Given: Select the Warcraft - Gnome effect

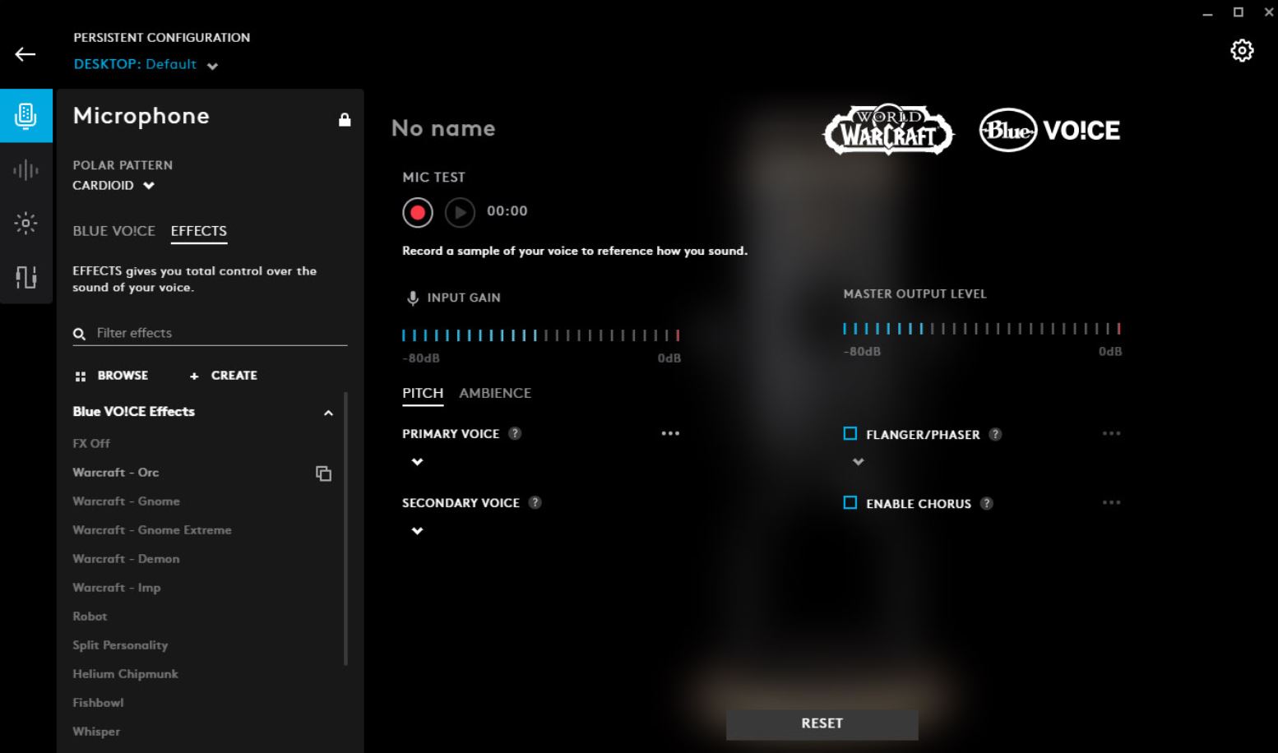Looking at the screenshot, I should [126, 501].
